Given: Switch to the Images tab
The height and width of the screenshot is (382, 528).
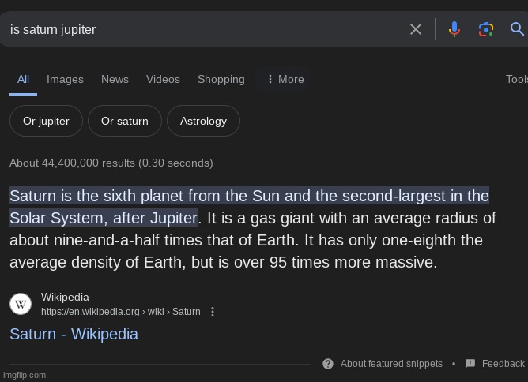Looking at the screenshot, I should (65, 79).
